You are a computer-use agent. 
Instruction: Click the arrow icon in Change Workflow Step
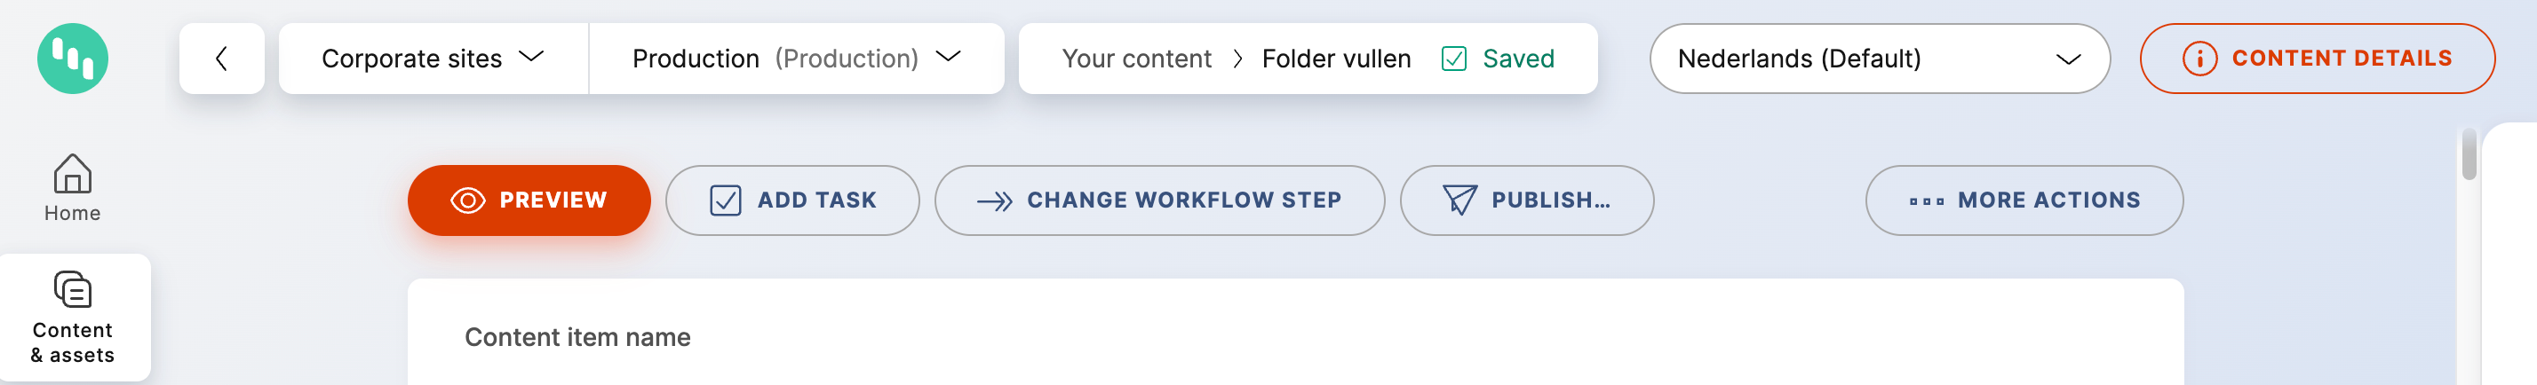pos(994,200)
